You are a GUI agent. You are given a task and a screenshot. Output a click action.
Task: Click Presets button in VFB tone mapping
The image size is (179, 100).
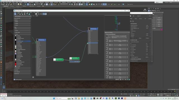coord(147,38)
